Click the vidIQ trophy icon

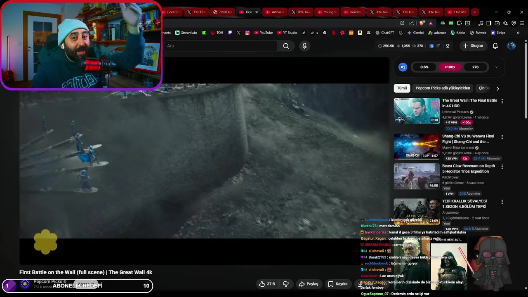point(448,46)
